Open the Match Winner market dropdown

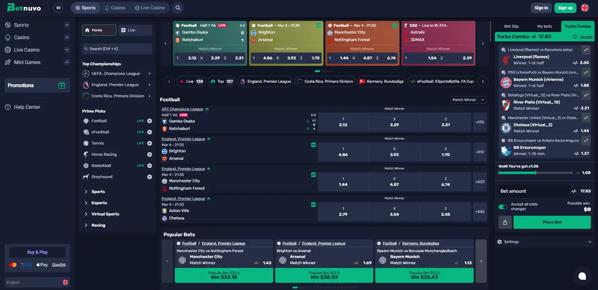coord(468,100)
